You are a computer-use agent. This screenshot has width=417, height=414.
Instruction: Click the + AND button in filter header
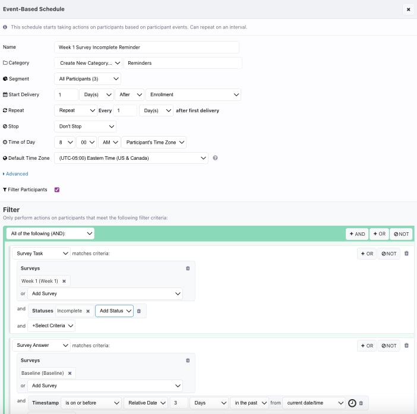pos(357,234)
